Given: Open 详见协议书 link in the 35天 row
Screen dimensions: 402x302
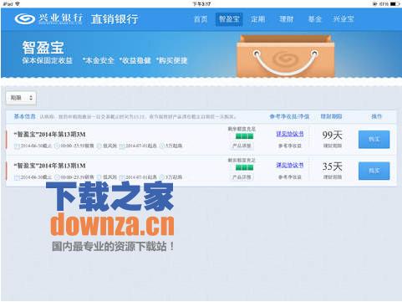Looking at the screenshot, I should 290,165.
